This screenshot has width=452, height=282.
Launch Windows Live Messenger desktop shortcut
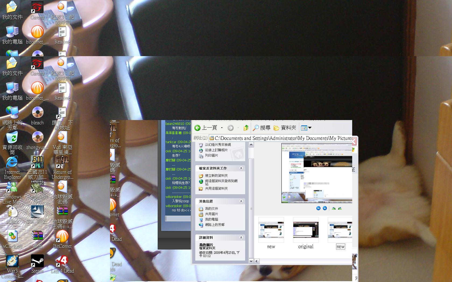point(12,192)
